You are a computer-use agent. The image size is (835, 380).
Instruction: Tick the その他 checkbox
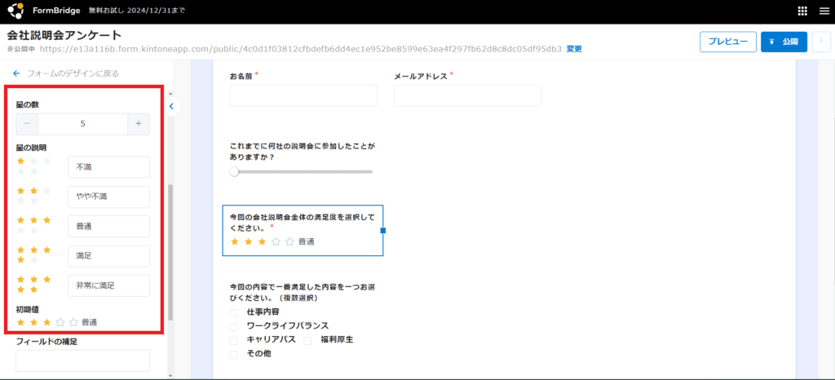(234, 354)
